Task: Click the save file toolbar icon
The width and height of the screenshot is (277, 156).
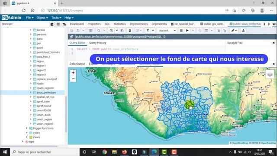Action: 78,30
